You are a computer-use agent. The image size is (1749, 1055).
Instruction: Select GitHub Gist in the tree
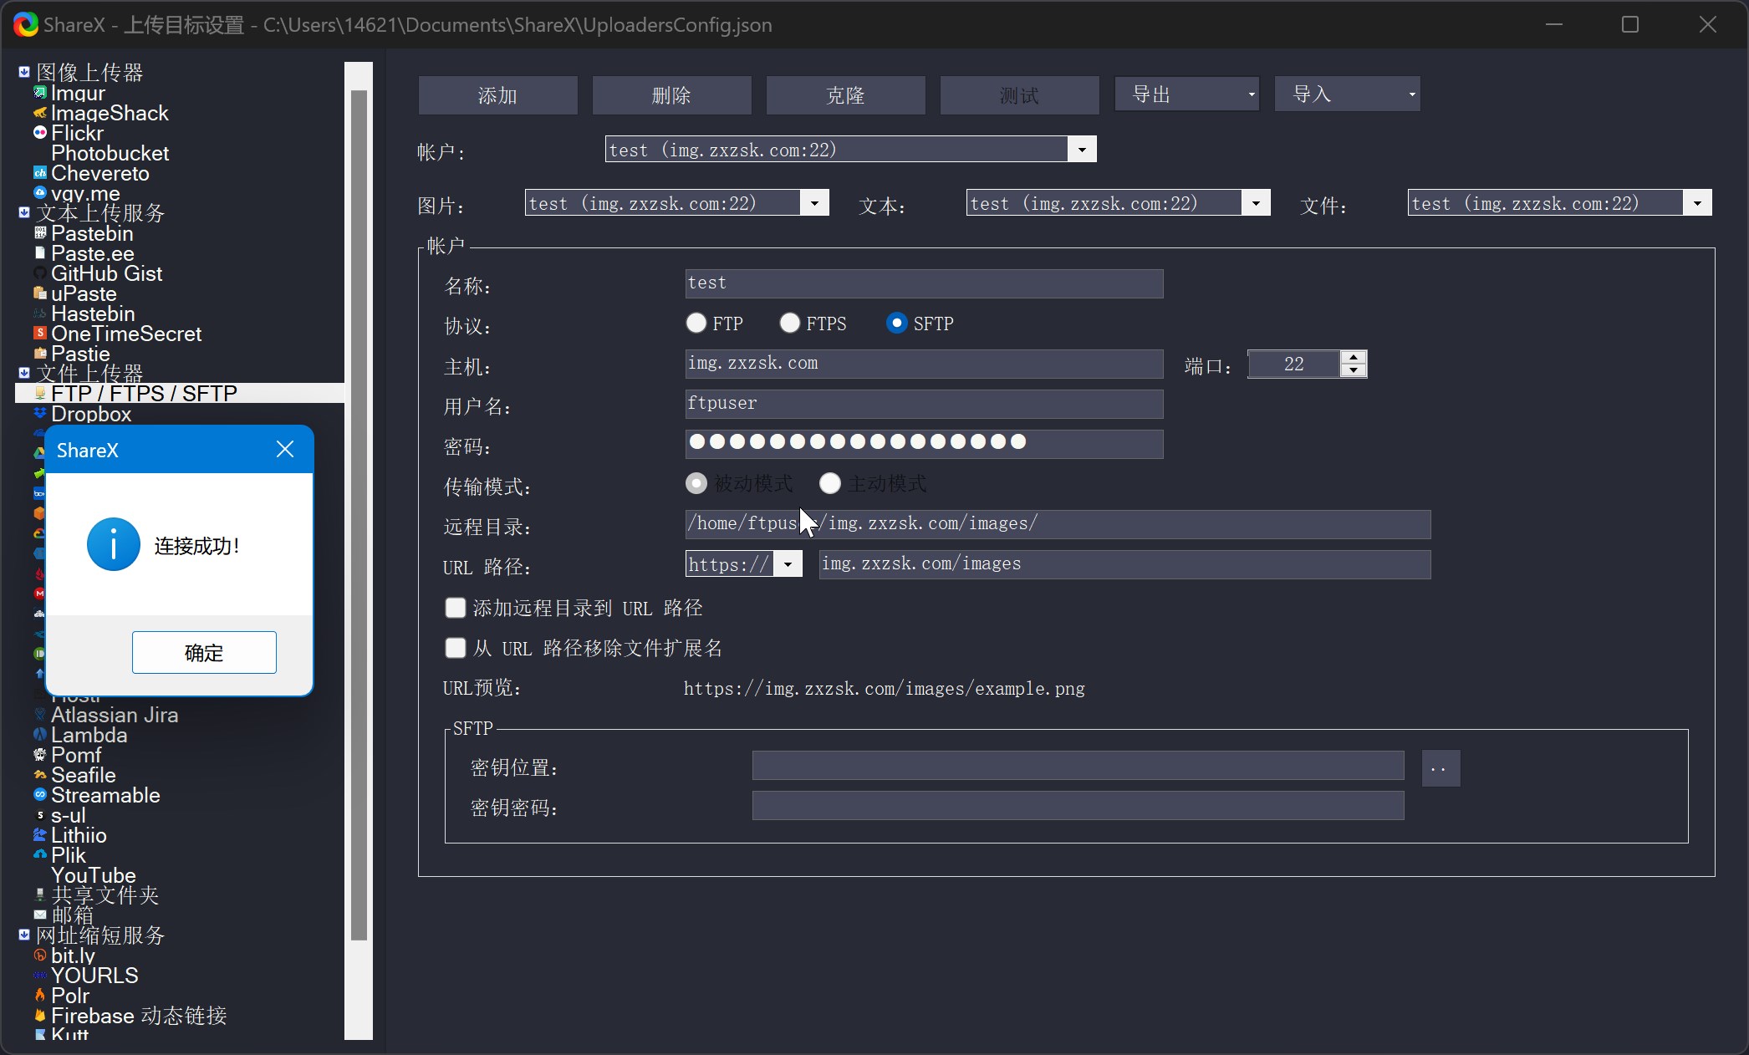click(106, 273)
